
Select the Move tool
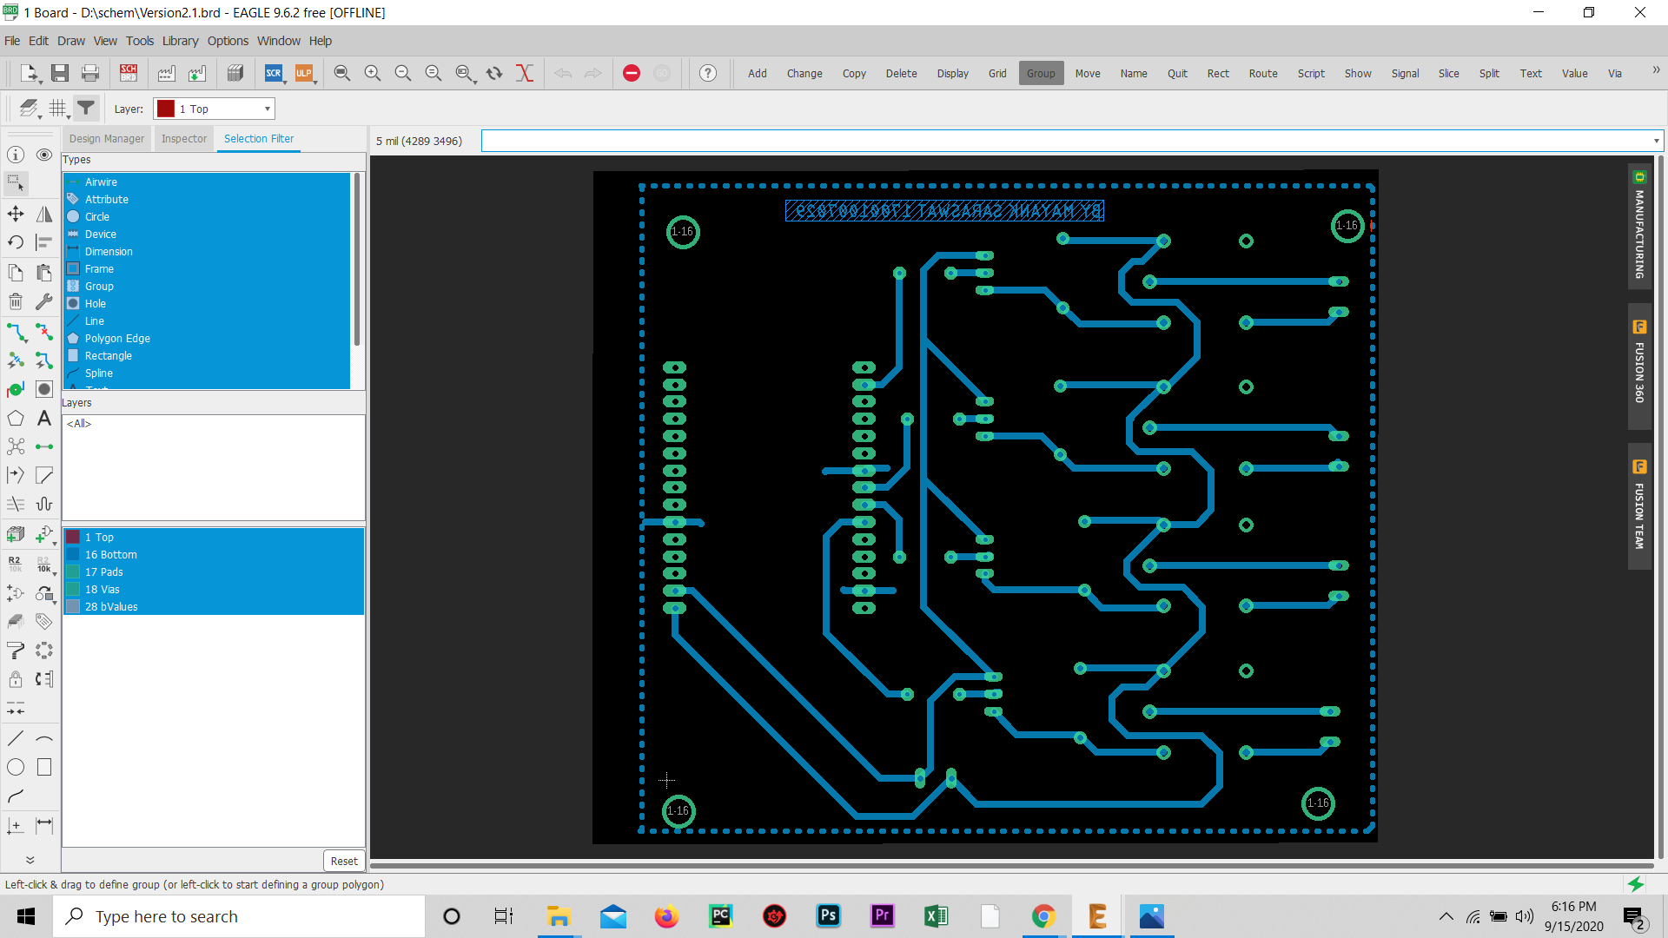pyautogui.click(x=1086, y=72)
